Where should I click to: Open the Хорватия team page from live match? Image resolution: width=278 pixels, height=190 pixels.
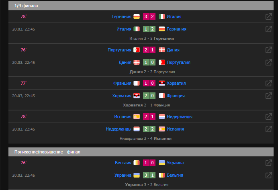tap(176, 83)
